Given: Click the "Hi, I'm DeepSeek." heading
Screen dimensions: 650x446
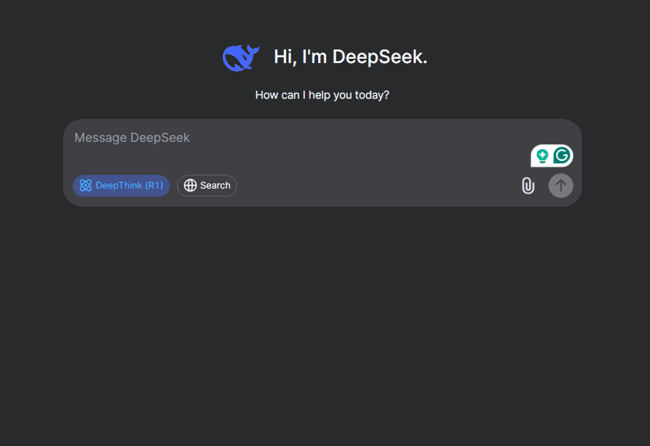Looking at the screenshot, I should click(350, 57).
